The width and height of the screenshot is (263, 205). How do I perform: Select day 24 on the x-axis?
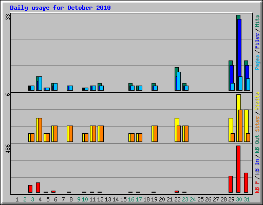(193, 199)
